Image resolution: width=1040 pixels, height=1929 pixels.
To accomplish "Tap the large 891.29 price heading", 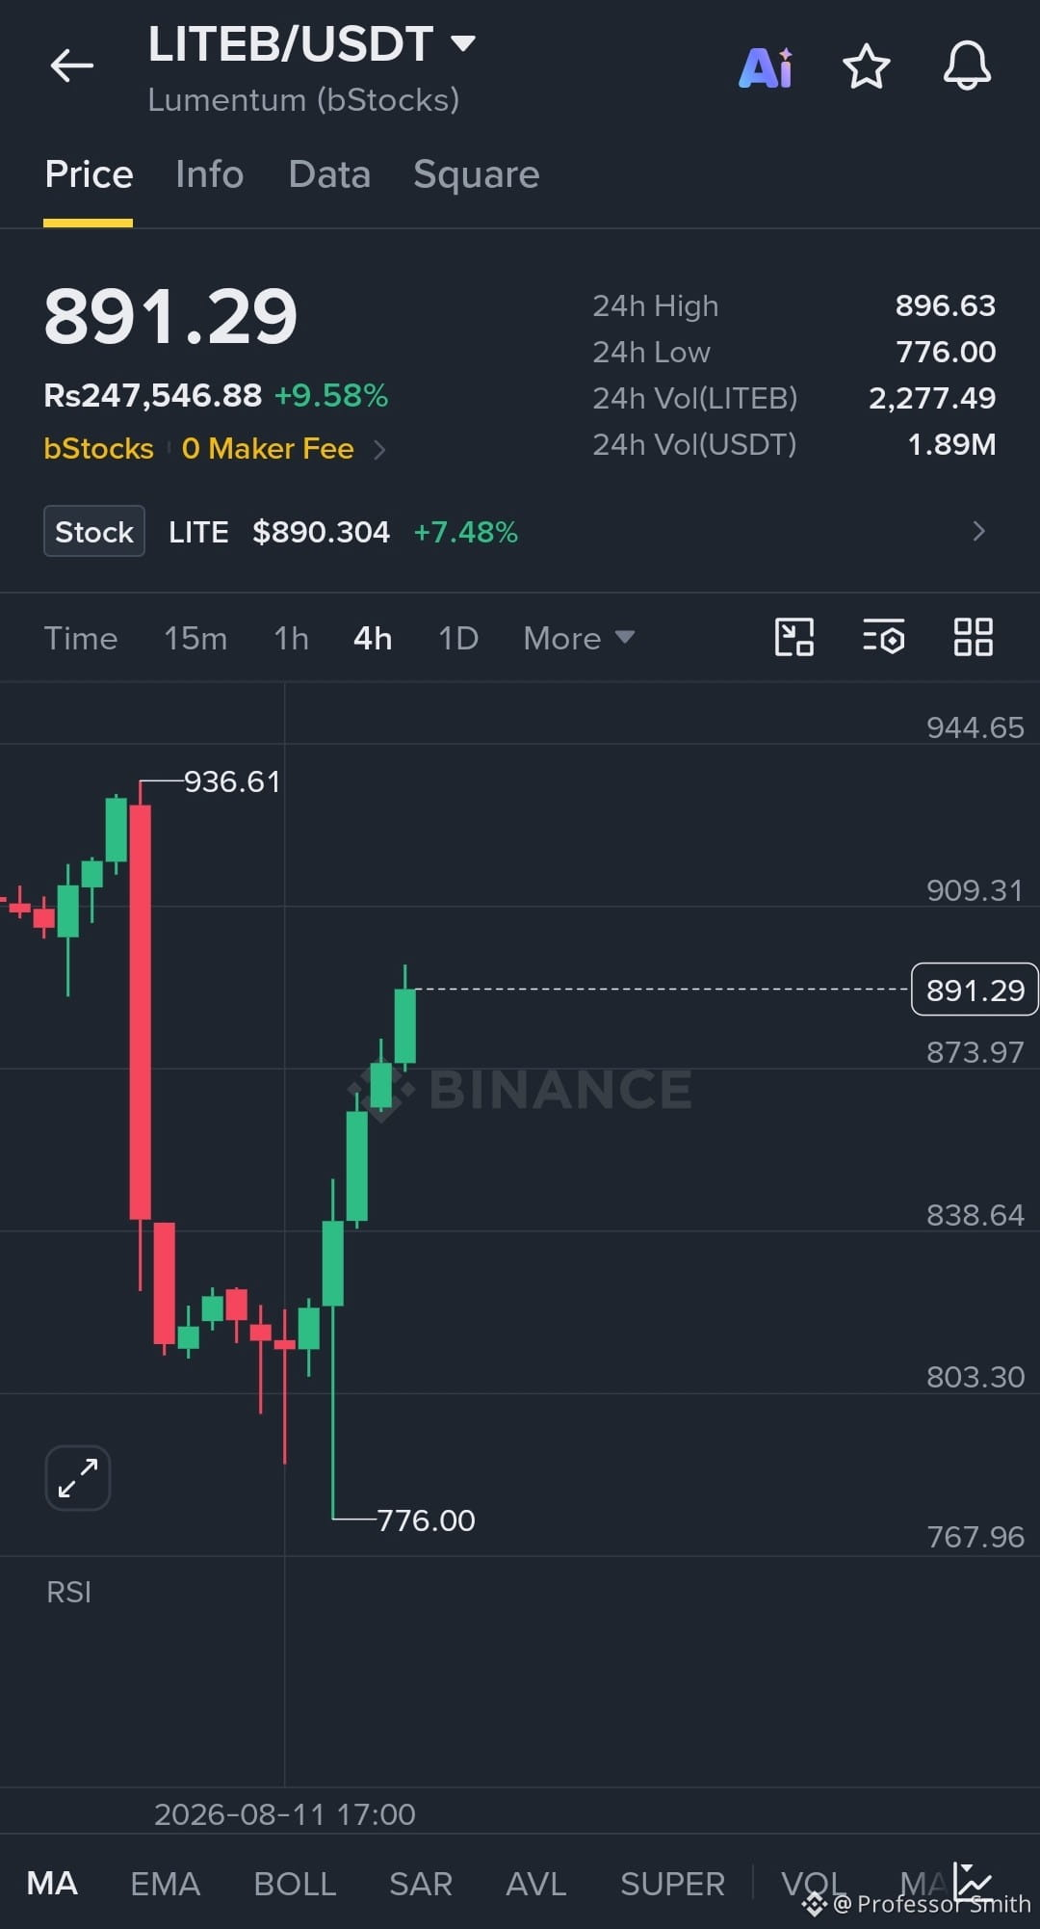I will [170, 316].
